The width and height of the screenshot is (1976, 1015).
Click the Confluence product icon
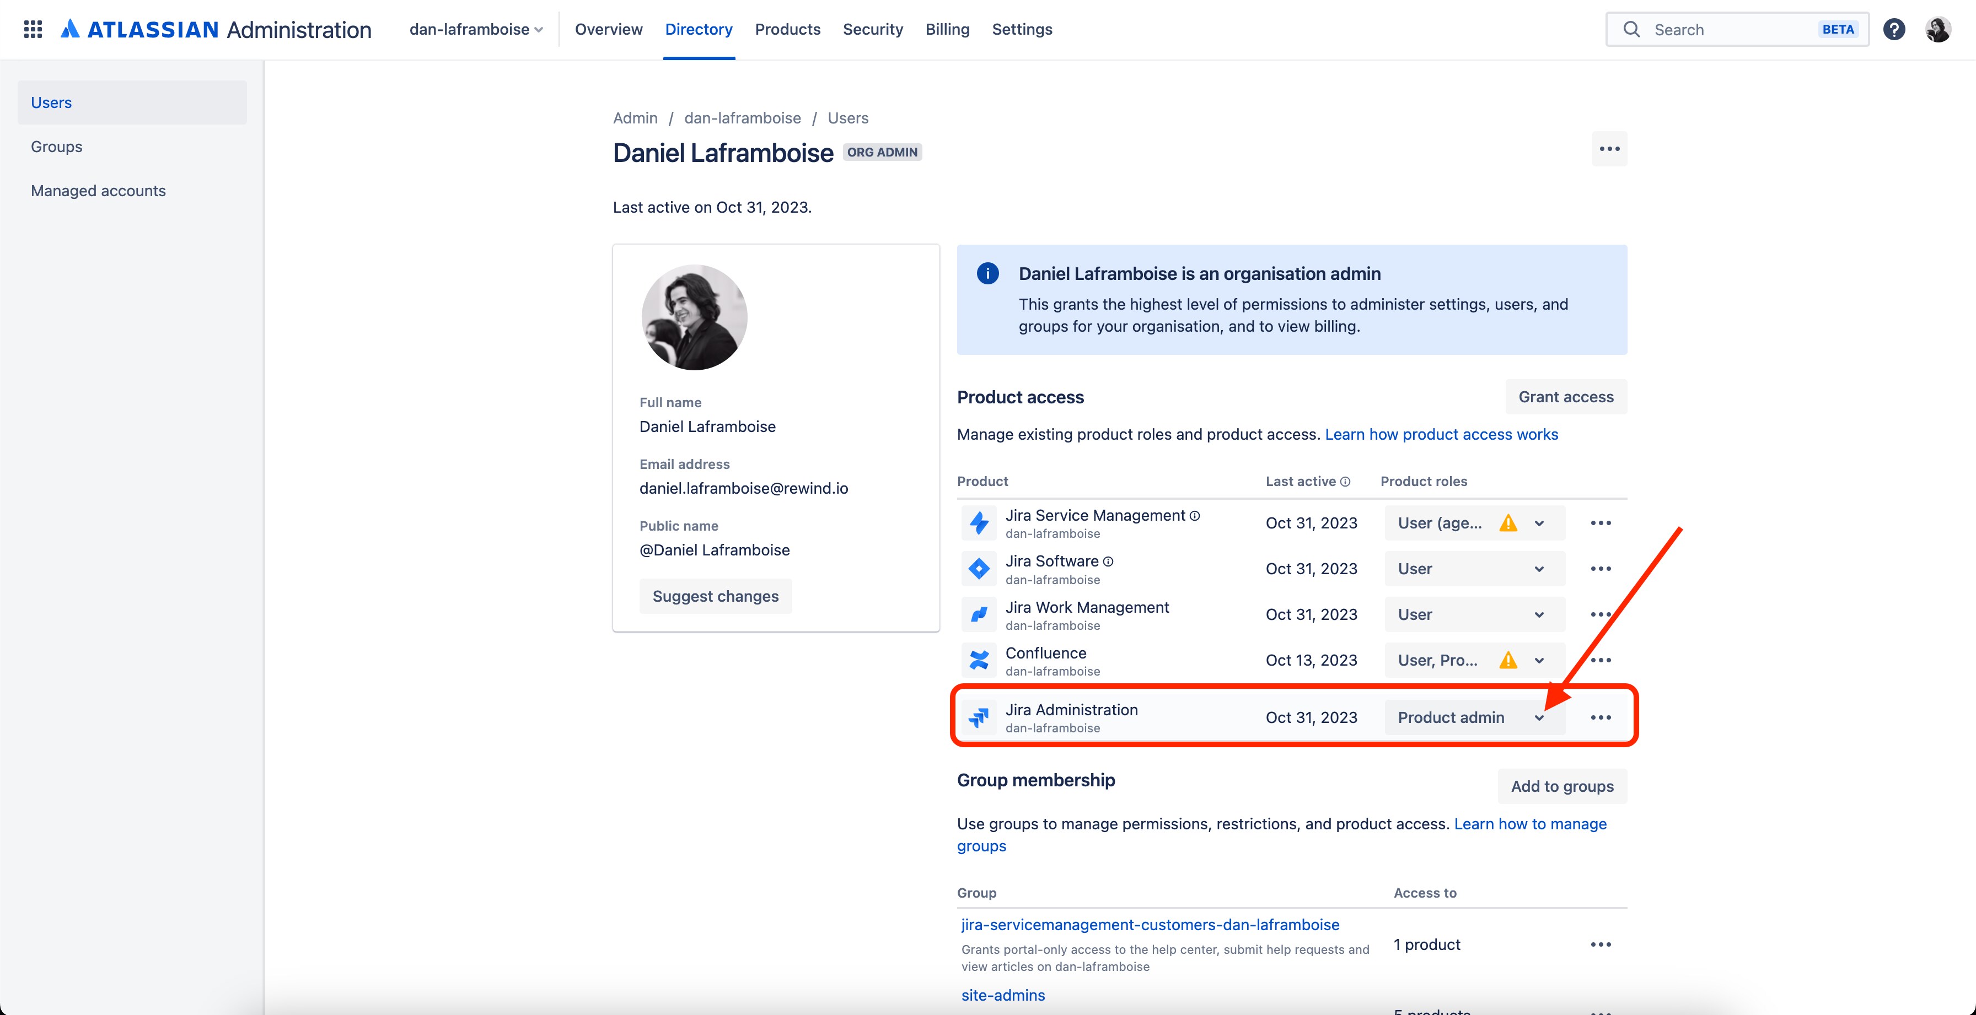[979, 660]
